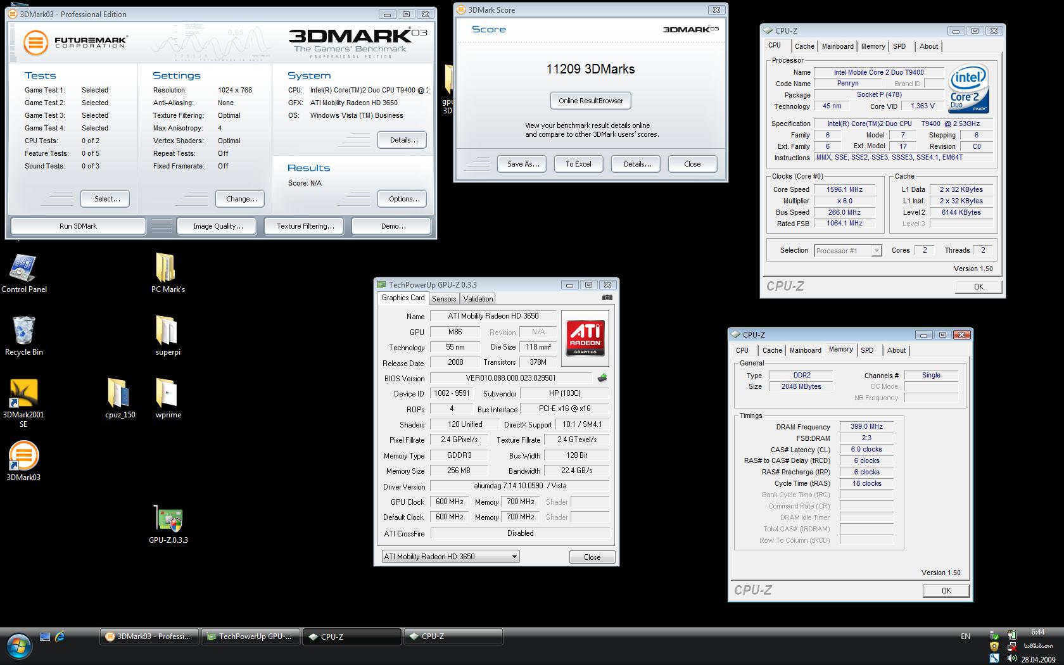Click To Excel button
Viewport: 1064px width, 665px height.
click(578, 164)
